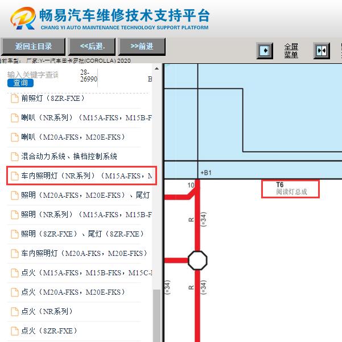The height and width of the screenshot is (342, 342).
Task: Click document icon beside 喇叭（NR系列）
Action: tap(15, 118)
